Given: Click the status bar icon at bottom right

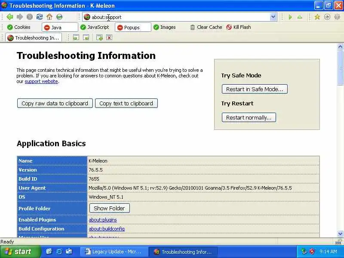Looking at the screenshot, I should click(338, 242).
